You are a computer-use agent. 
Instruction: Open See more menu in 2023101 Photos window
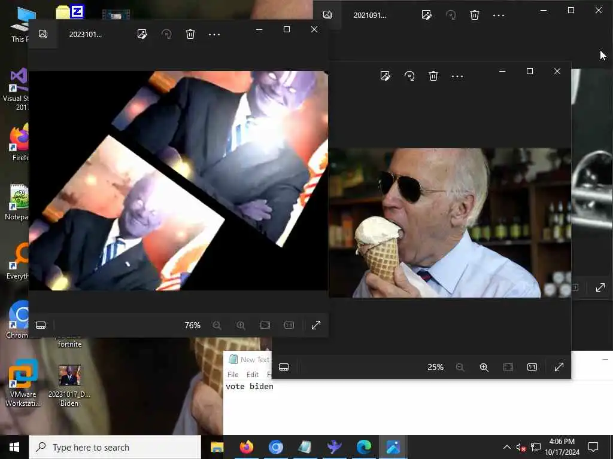(214, 34)
